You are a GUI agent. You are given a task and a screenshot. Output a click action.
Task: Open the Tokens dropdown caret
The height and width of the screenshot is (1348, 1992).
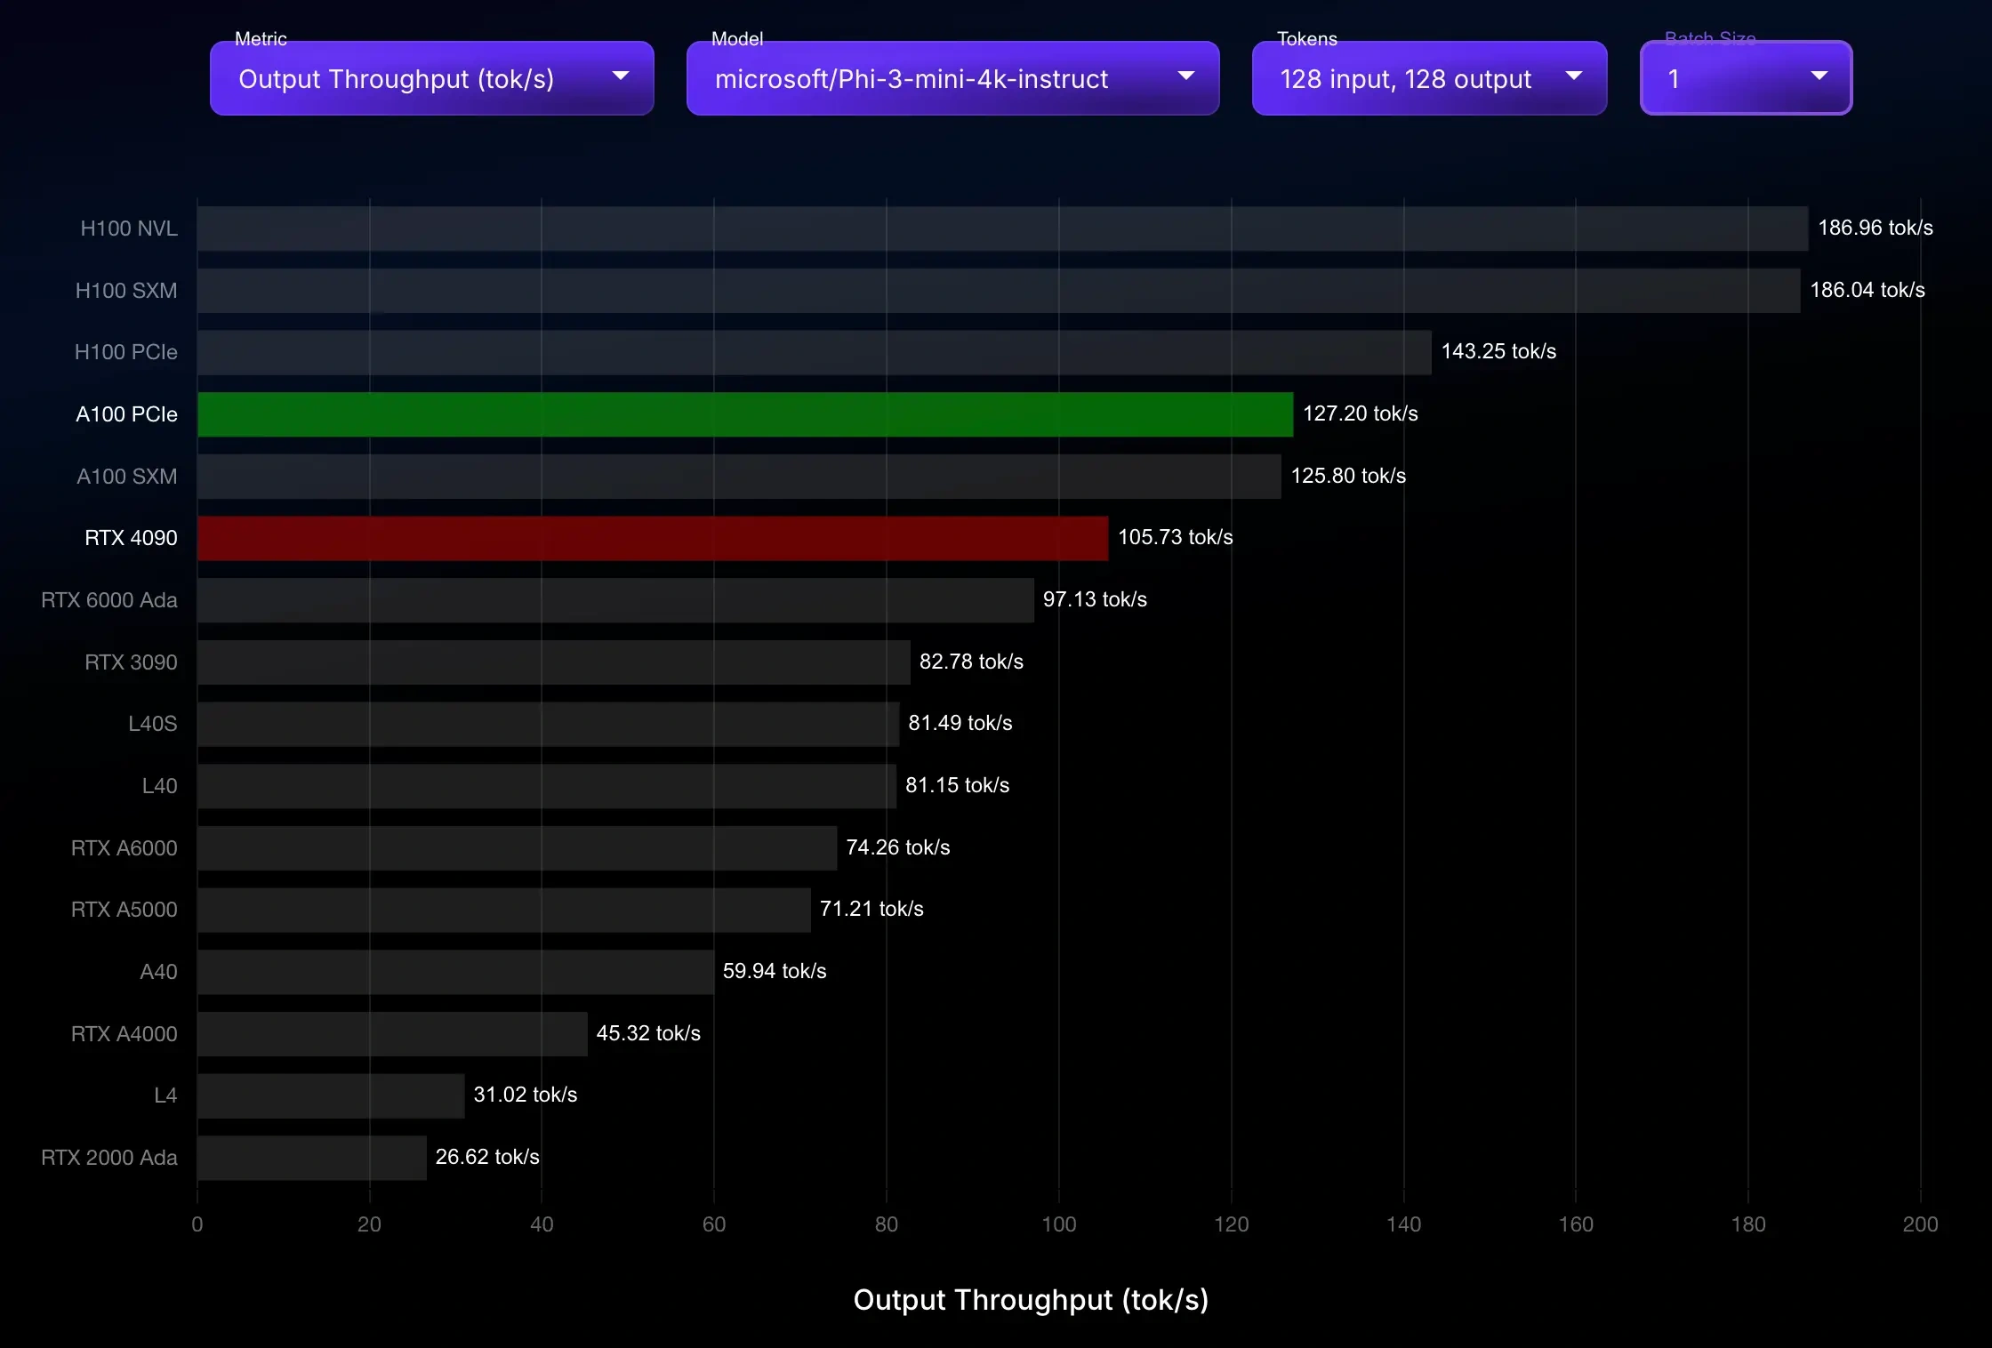click(x=1573, y=76)
